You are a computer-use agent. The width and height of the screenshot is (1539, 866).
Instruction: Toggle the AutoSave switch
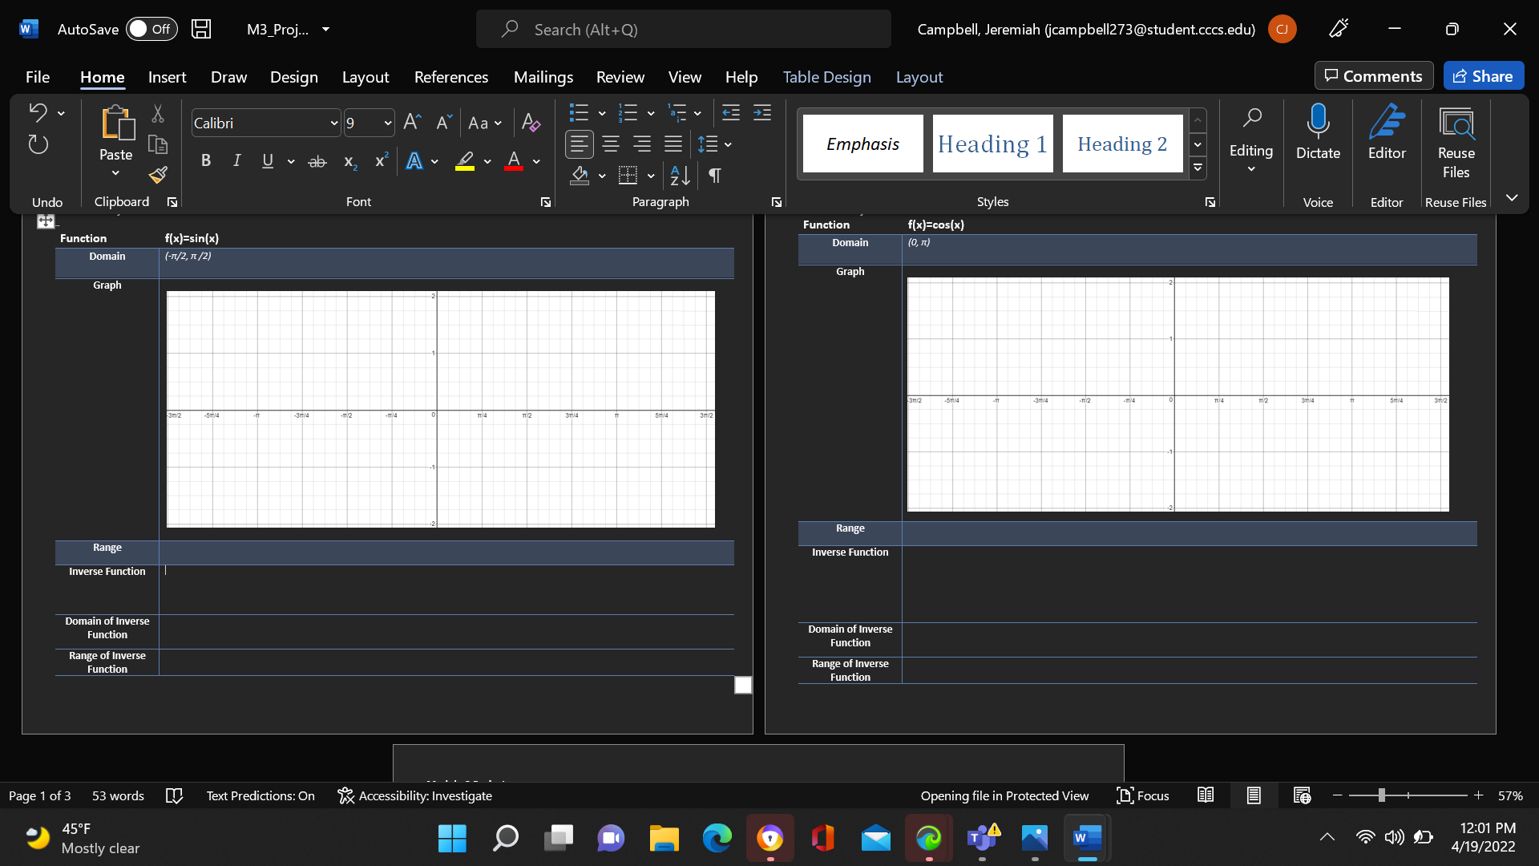[151, 30]
